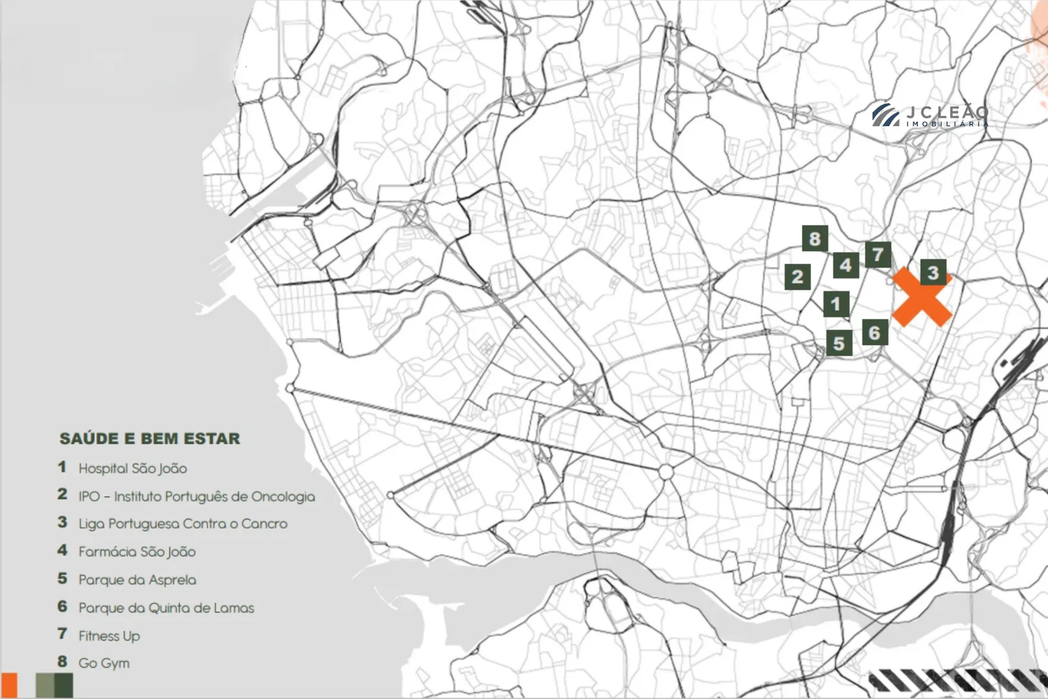
Task: Click map marker number 1
Action: [x=836, y=304]
